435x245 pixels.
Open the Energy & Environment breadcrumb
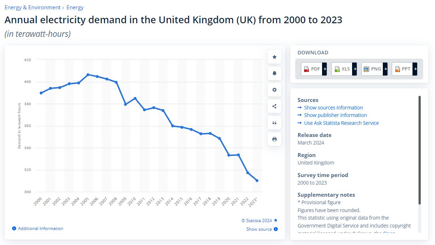point(32,7)
